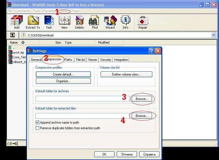Viewport: 219px width, 160px height.
Task: Open the Help menu
Action: coord(76,11)
